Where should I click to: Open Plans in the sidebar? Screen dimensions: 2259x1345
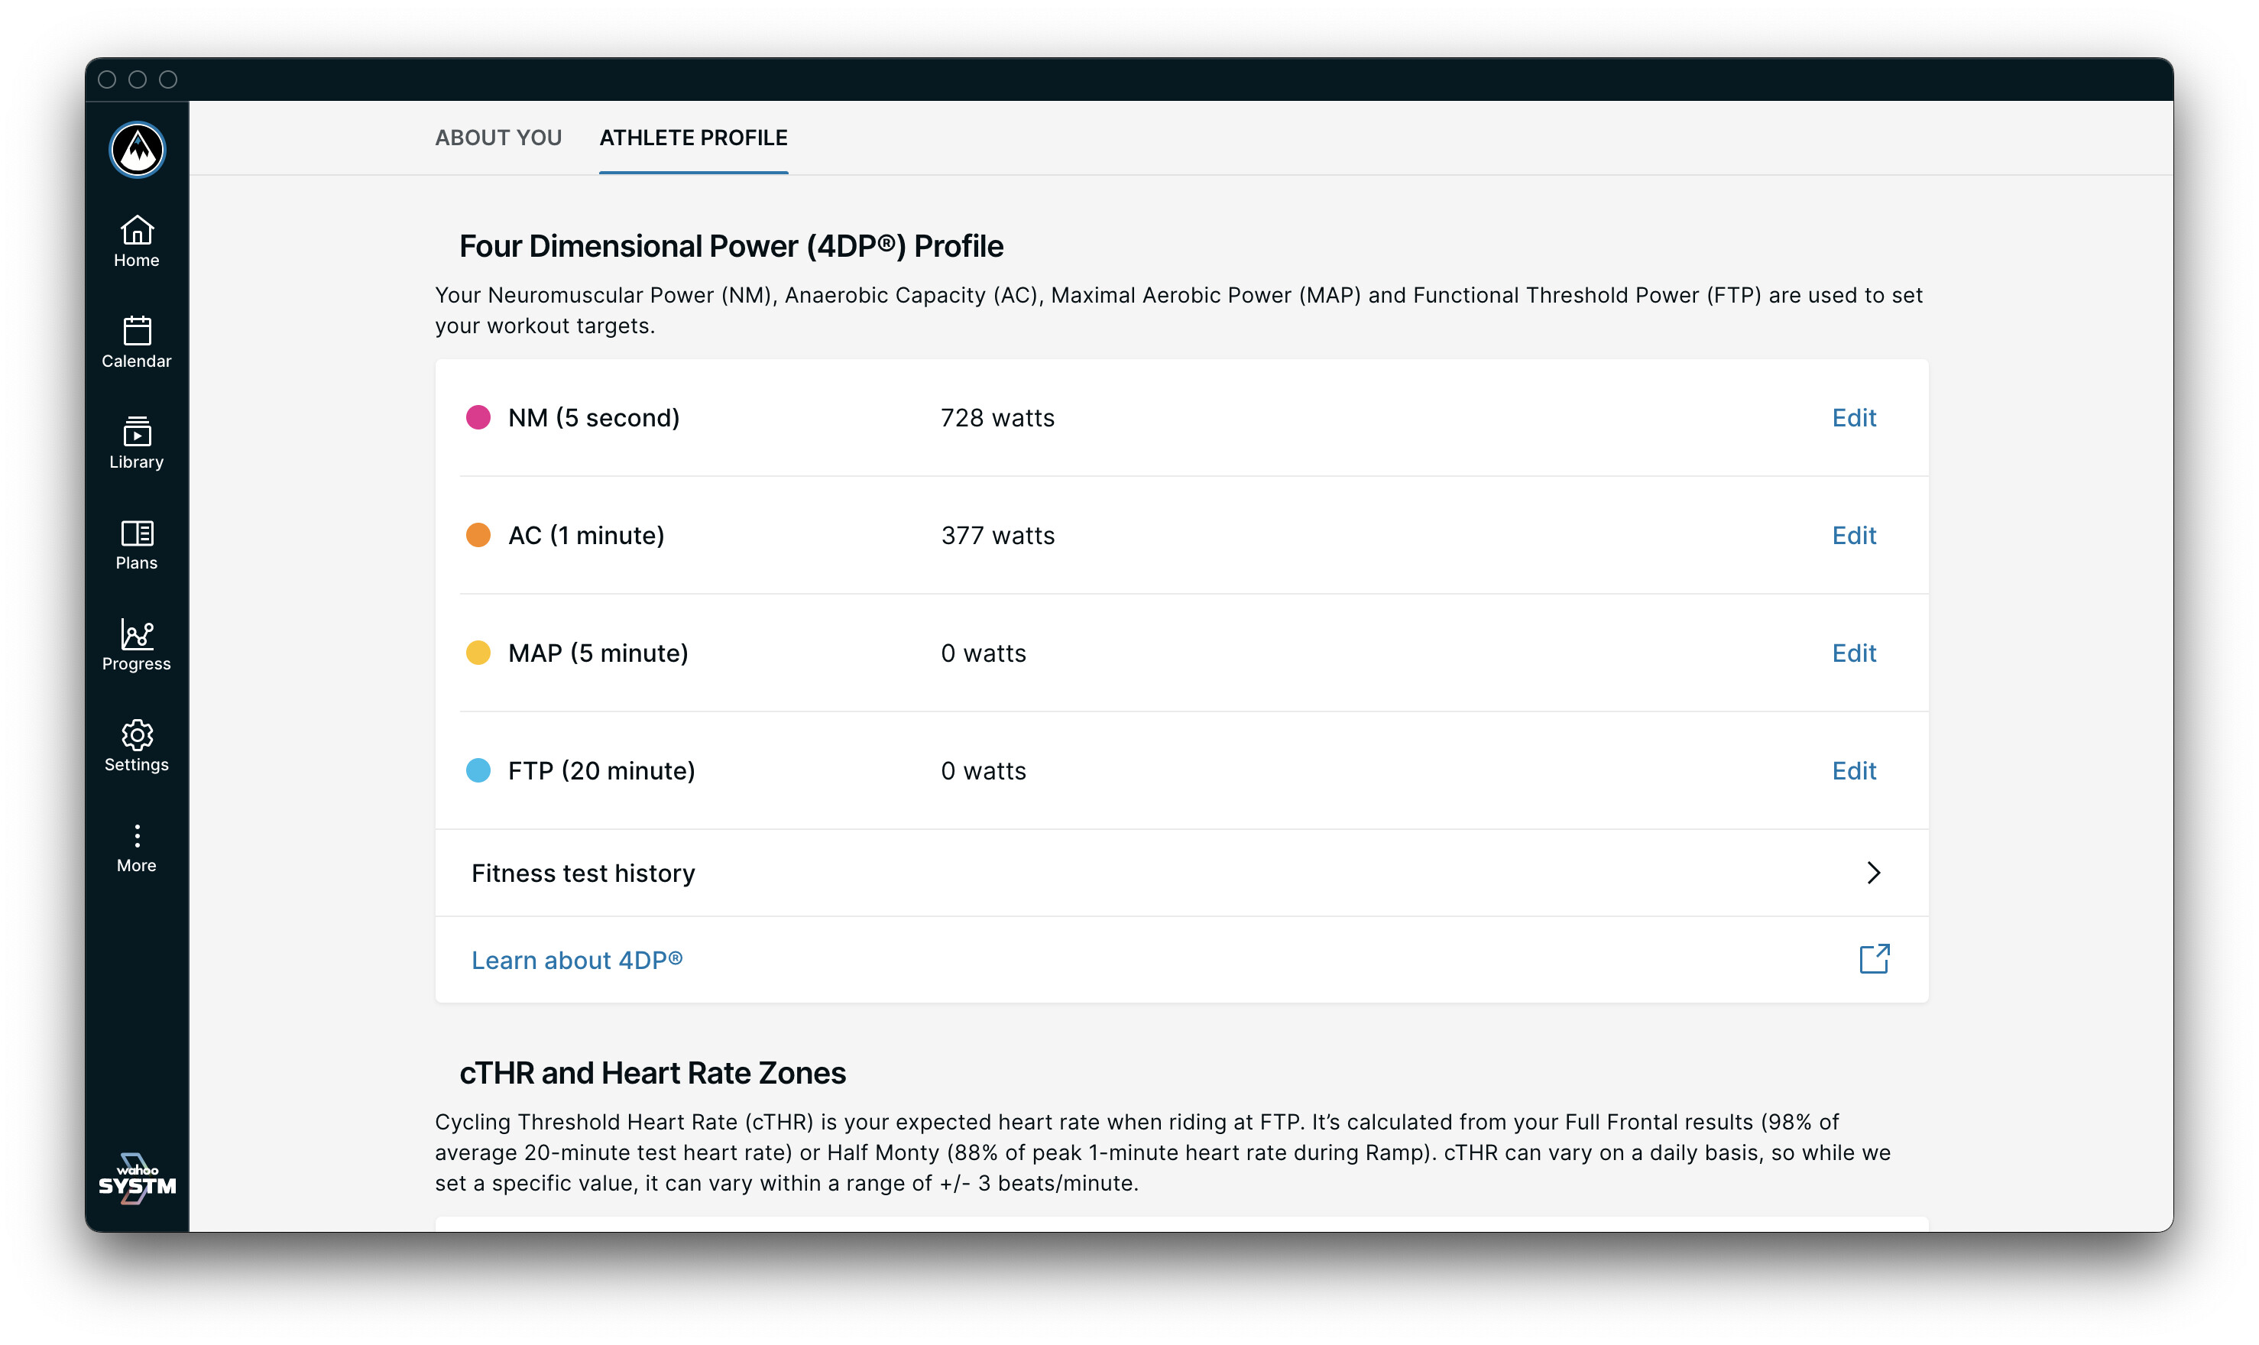point(137,544)
